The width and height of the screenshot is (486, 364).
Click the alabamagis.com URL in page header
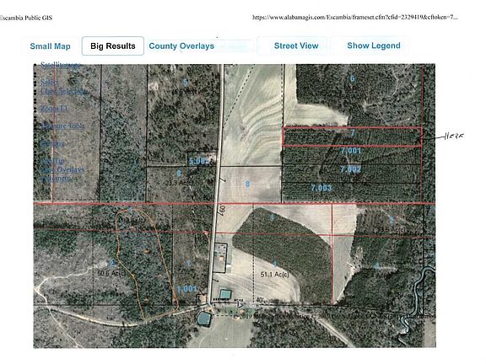[355, 18]
